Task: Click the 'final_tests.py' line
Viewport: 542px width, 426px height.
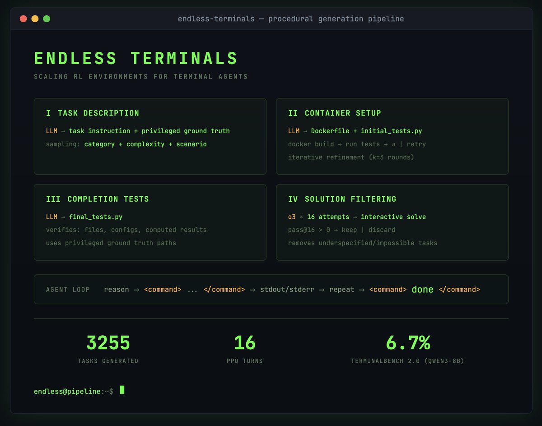Action: (x=96, y=217)
